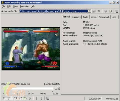Click the 10.68 timeline marker
The image size is (120, 101).
click(55, 93)
